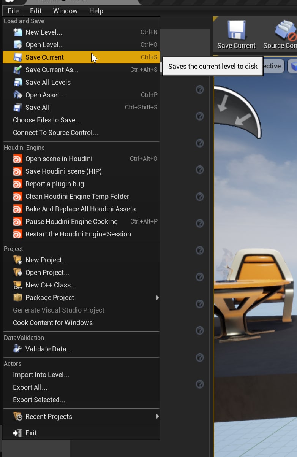Click Houdini icon beside Report a plugin bug
The height and width of the screenshot is (457, 297).
[x=17, y=184]
